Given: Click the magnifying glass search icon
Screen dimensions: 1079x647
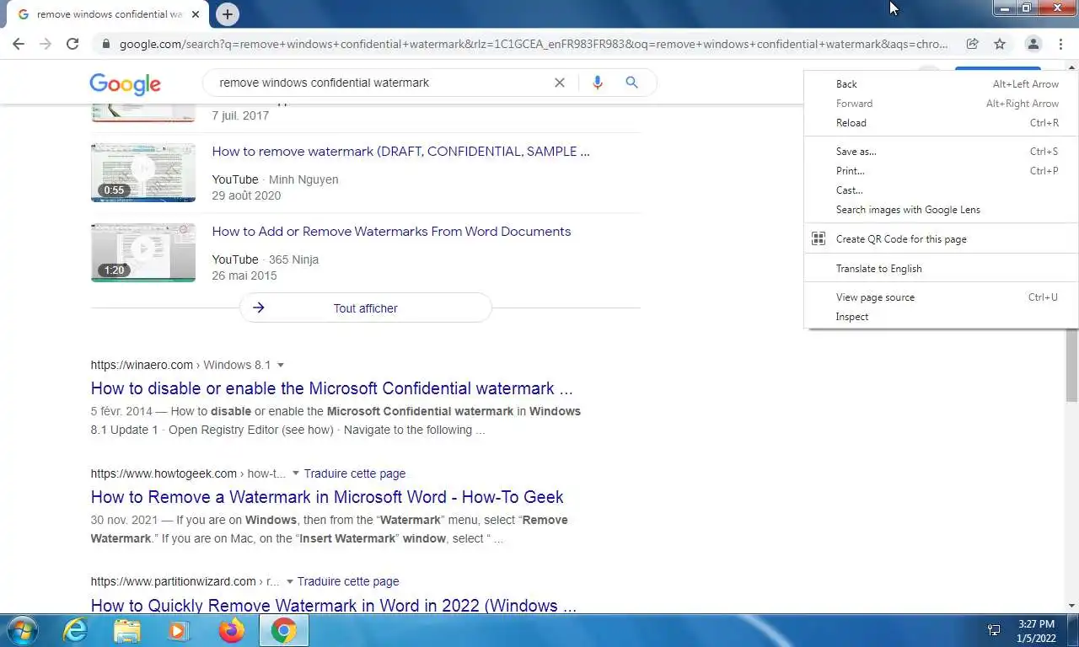Looking at the screenshot, I should pos(631,83).
